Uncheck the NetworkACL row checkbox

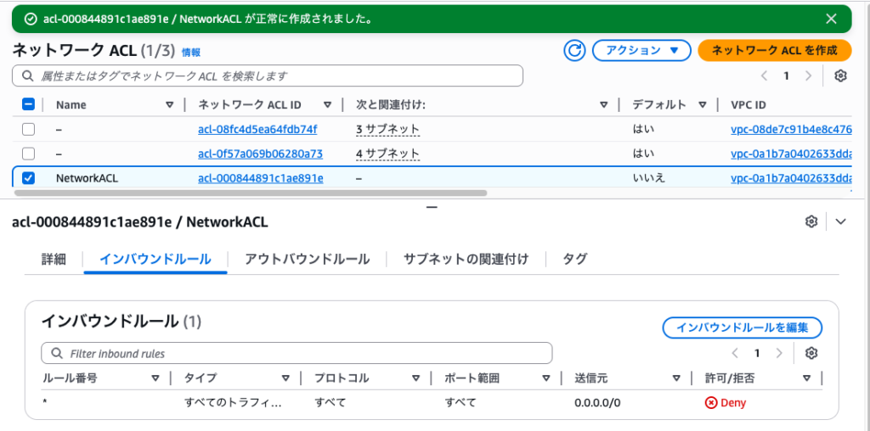[x=28, y=178]
